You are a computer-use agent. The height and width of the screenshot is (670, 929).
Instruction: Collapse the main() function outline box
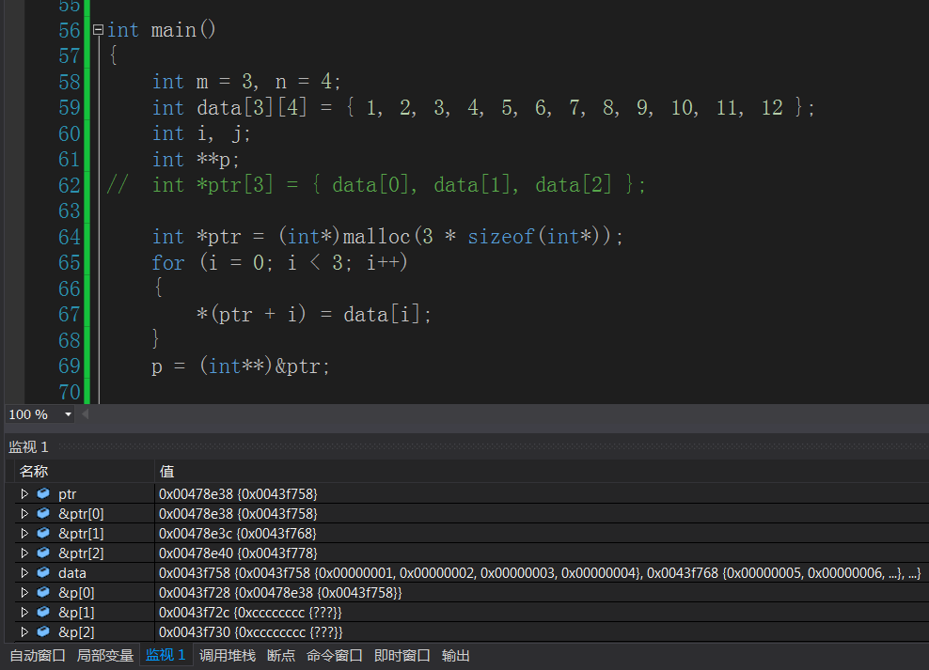(x=99, y=29)
